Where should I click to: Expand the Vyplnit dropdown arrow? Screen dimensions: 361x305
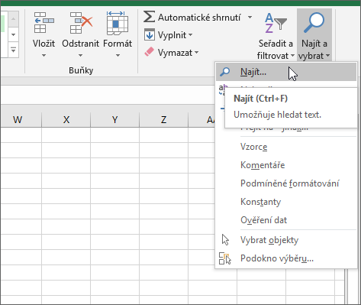pos(190,35)
